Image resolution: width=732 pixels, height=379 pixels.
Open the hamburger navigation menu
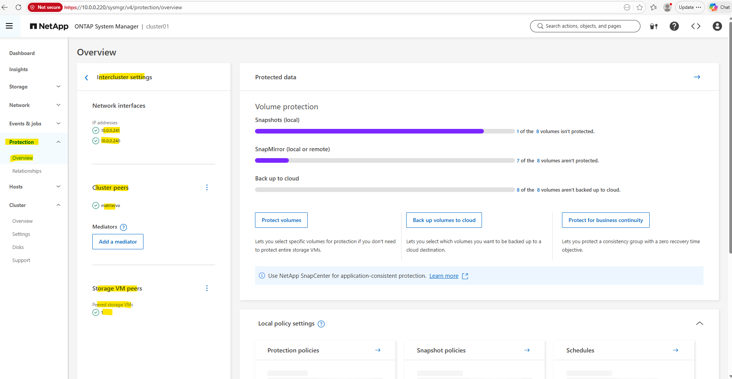pyautogui.click(x=9, y=26)
